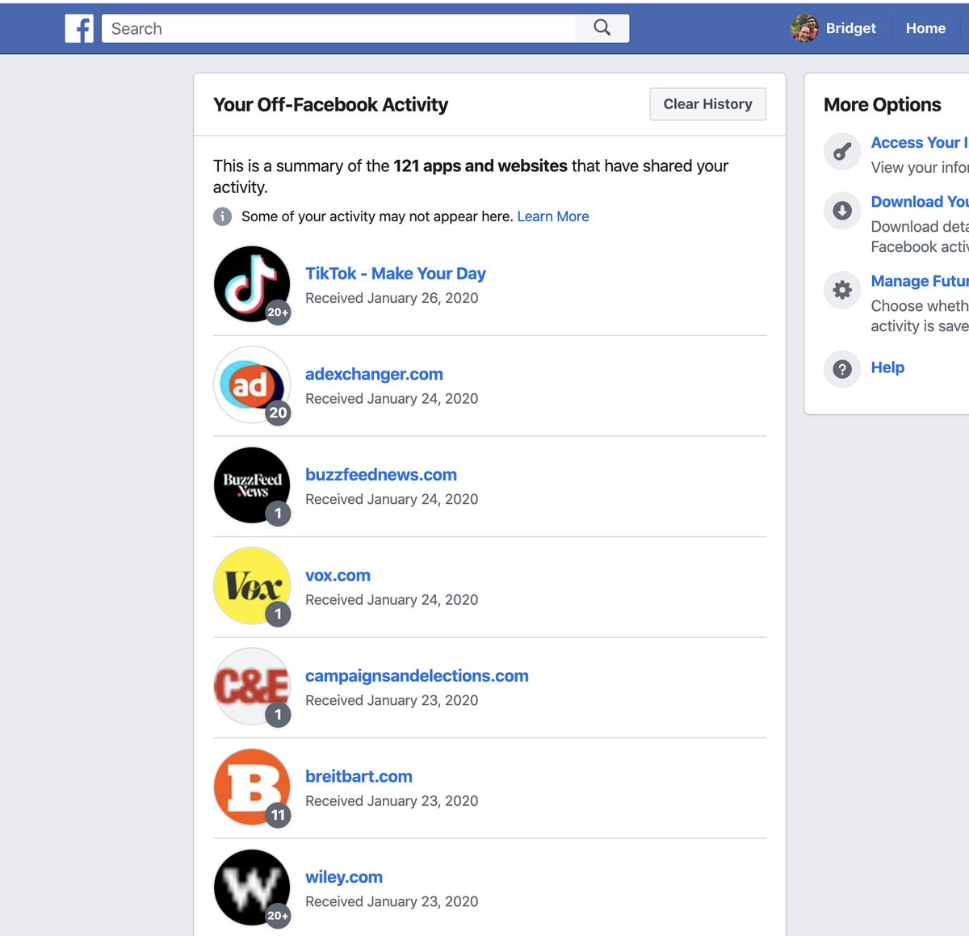
Task: Open adexchanger.com activity link
Action: click(x=374, y=374)
